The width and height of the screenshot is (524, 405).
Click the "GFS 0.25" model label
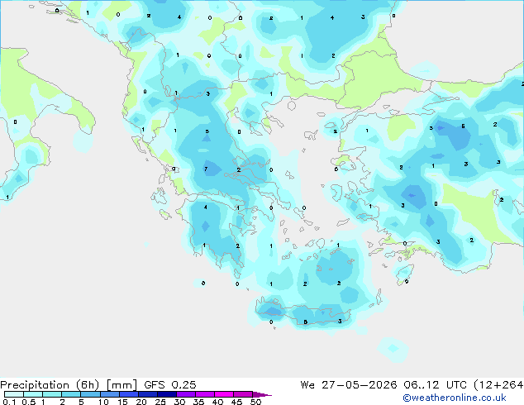pos(170,385)
